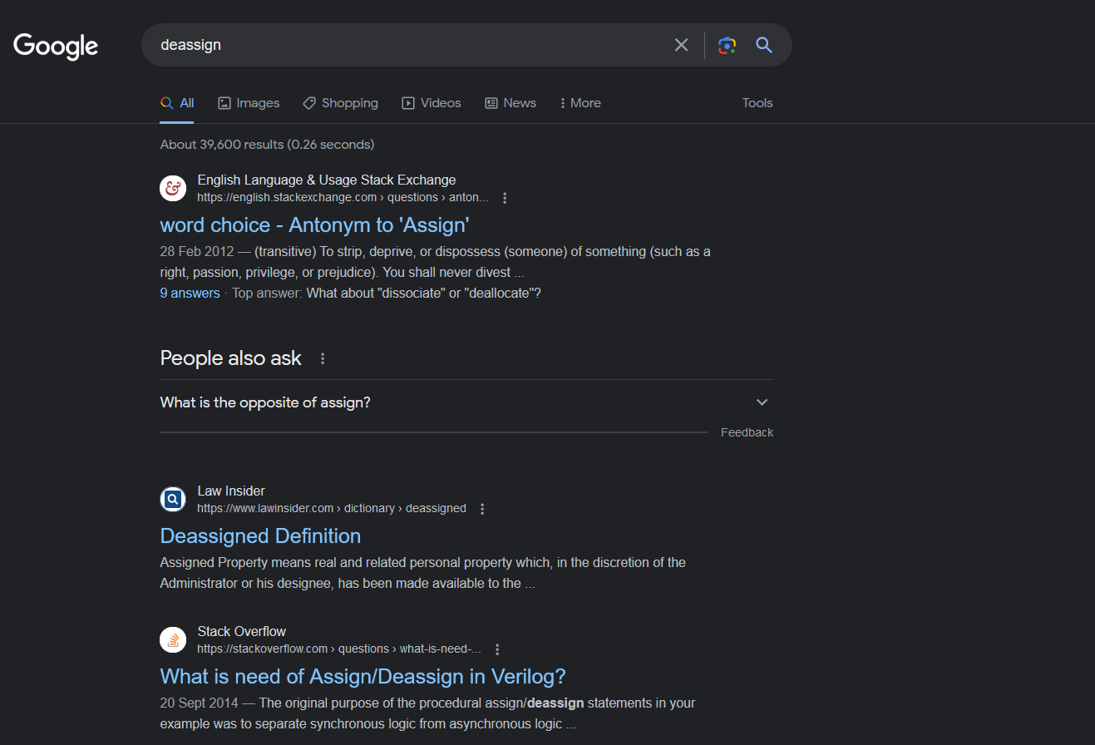
Task: Click into the search field containing "deassign"
Action: 407,45
